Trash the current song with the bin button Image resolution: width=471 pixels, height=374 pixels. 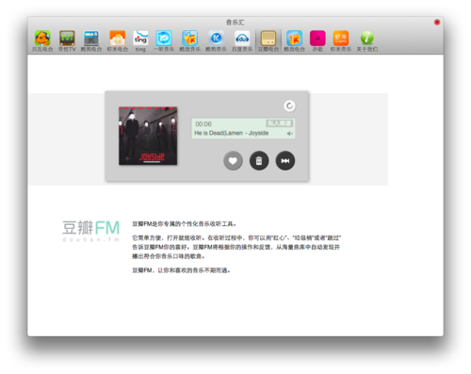point(259,161)
